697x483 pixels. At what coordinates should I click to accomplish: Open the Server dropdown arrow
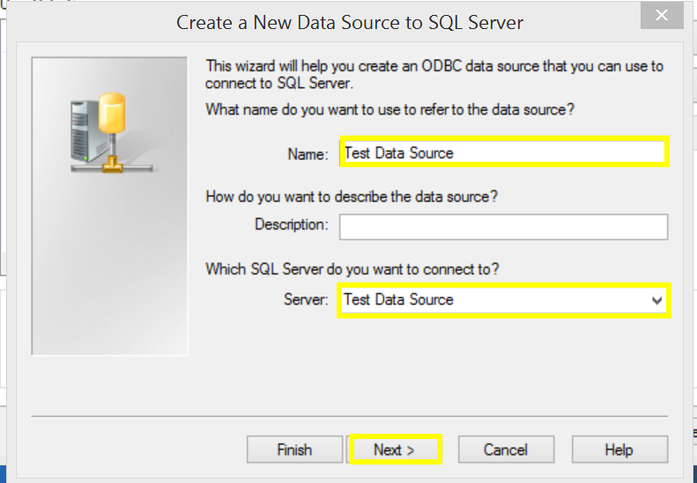[x=657, y=301]
